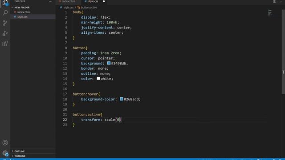This screenshot has height=160, width=285.
Task: Click 'display: flex;' on line 2
Action: [x=96, y=17]
